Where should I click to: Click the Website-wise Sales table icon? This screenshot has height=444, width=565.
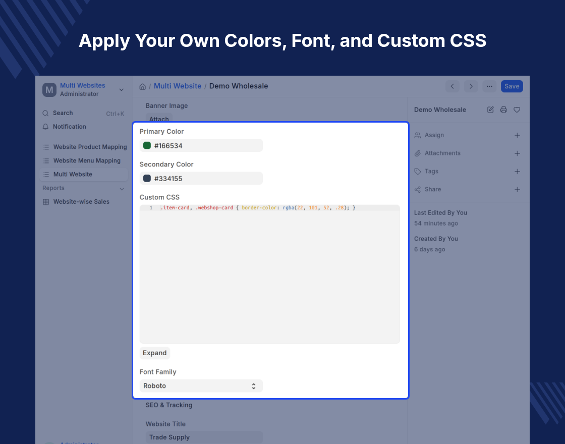46,202
